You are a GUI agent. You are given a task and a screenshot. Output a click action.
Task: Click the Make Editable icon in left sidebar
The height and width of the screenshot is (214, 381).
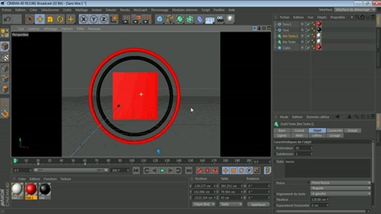click(x=5, y=33)
